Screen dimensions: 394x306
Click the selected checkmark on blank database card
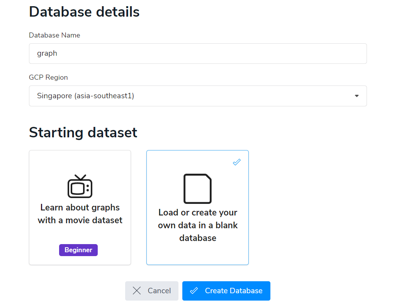click(237, 162)
